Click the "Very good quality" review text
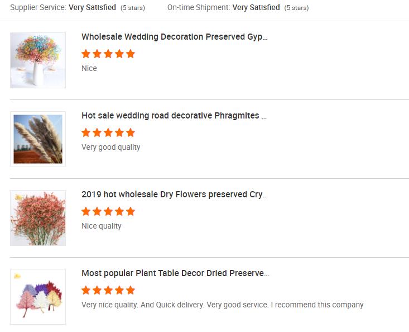This screenshot has height=332, width=409. (x=110, y=147)
